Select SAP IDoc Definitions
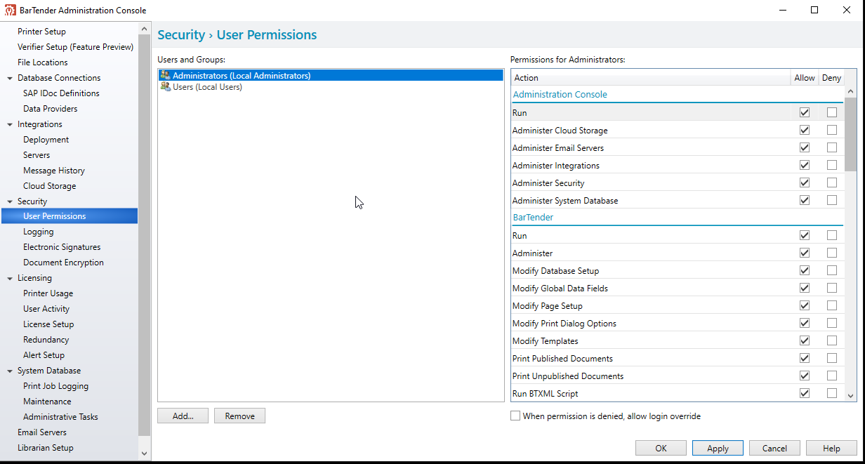865x464 pixels. (61, 93)
